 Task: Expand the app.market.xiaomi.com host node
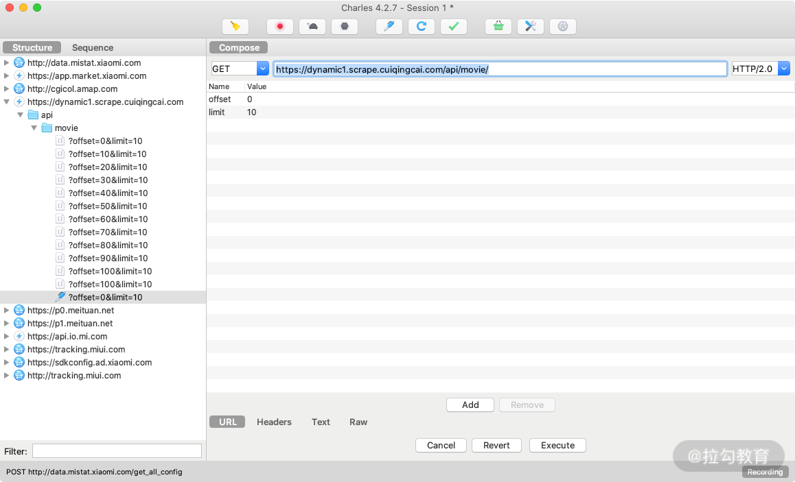(7, 76)
